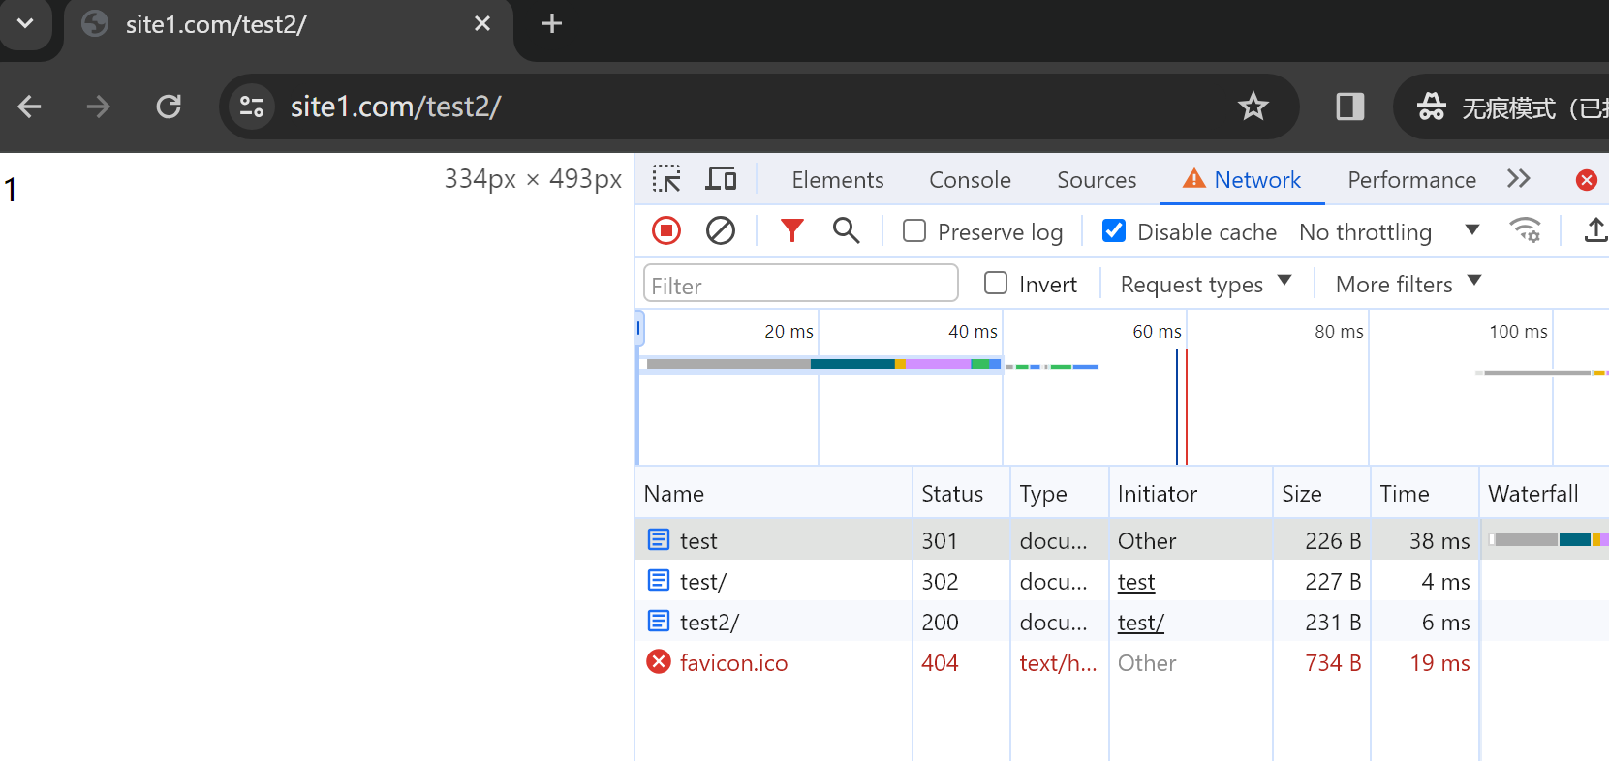
Task: Clear the network log
Action: coord(720,230)
